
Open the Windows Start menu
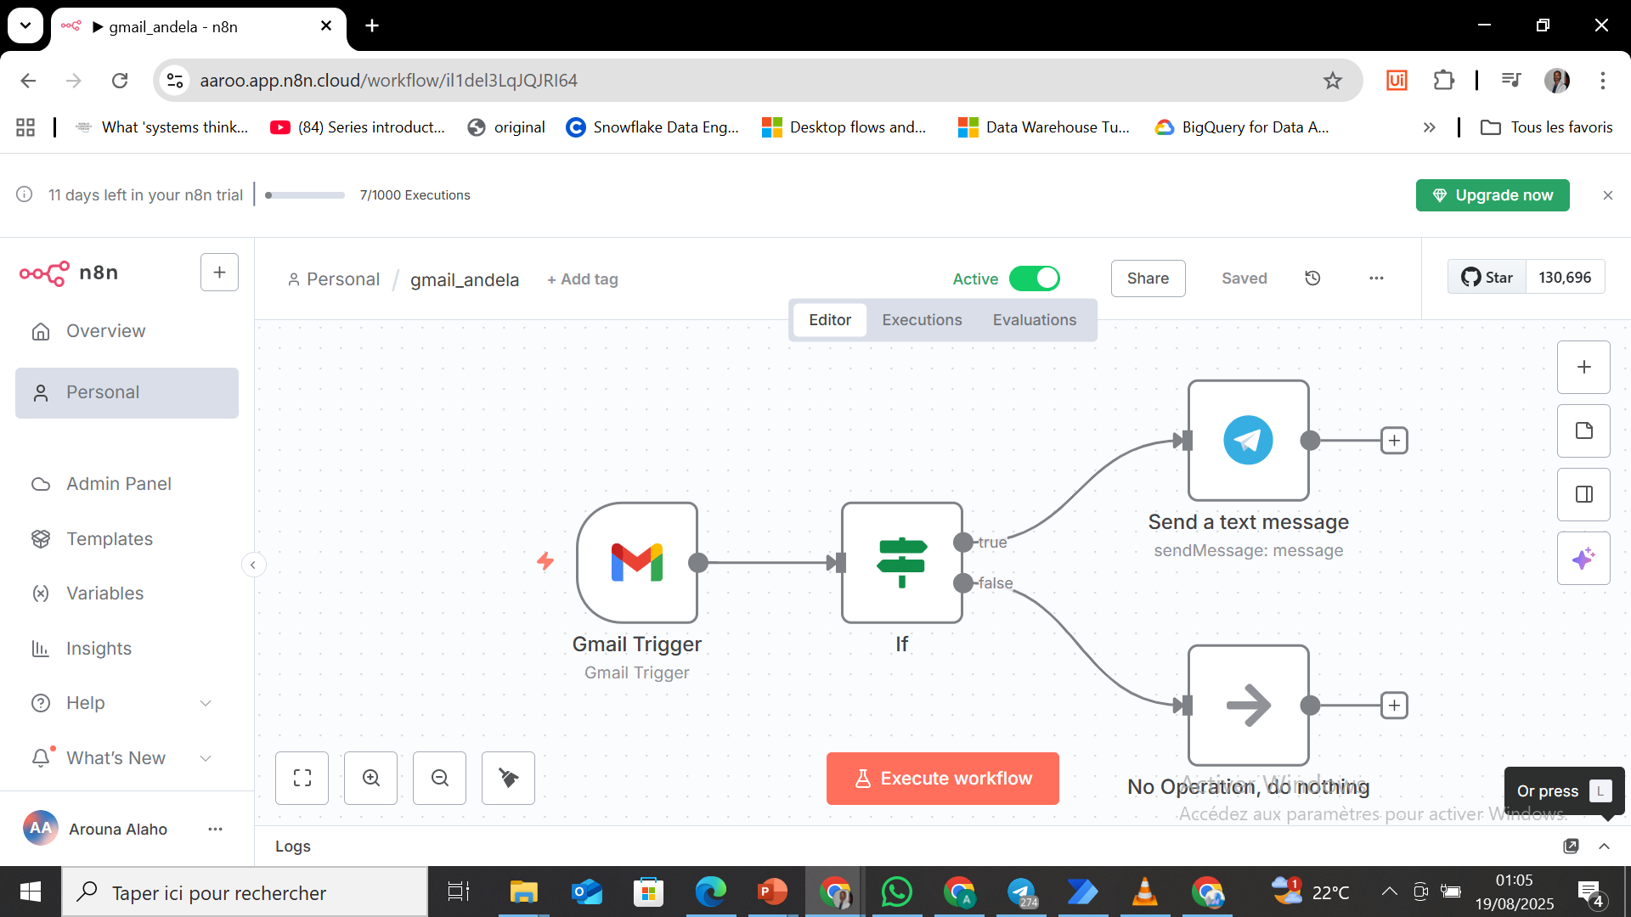31,892
